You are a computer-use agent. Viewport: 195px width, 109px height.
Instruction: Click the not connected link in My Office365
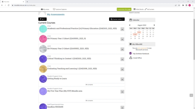[x=142, y=48]
